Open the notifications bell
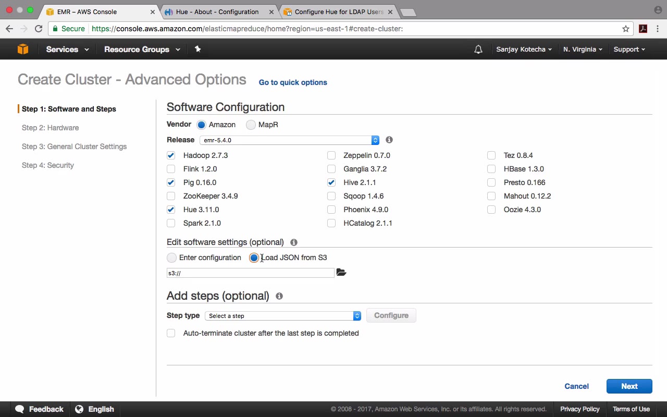 [x=478, y=50]
